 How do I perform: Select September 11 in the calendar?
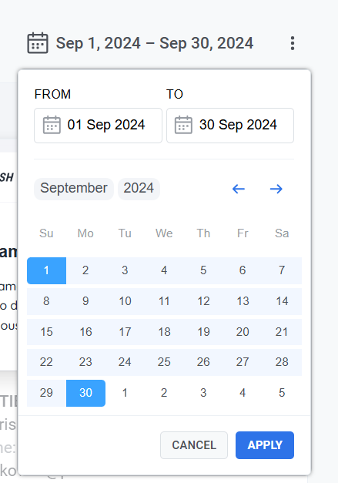coord(164,301)
